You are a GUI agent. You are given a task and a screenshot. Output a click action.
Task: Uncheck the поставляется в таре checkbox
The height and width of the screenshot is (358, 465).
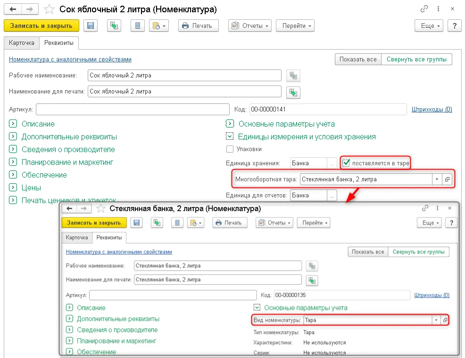point(346,163)
